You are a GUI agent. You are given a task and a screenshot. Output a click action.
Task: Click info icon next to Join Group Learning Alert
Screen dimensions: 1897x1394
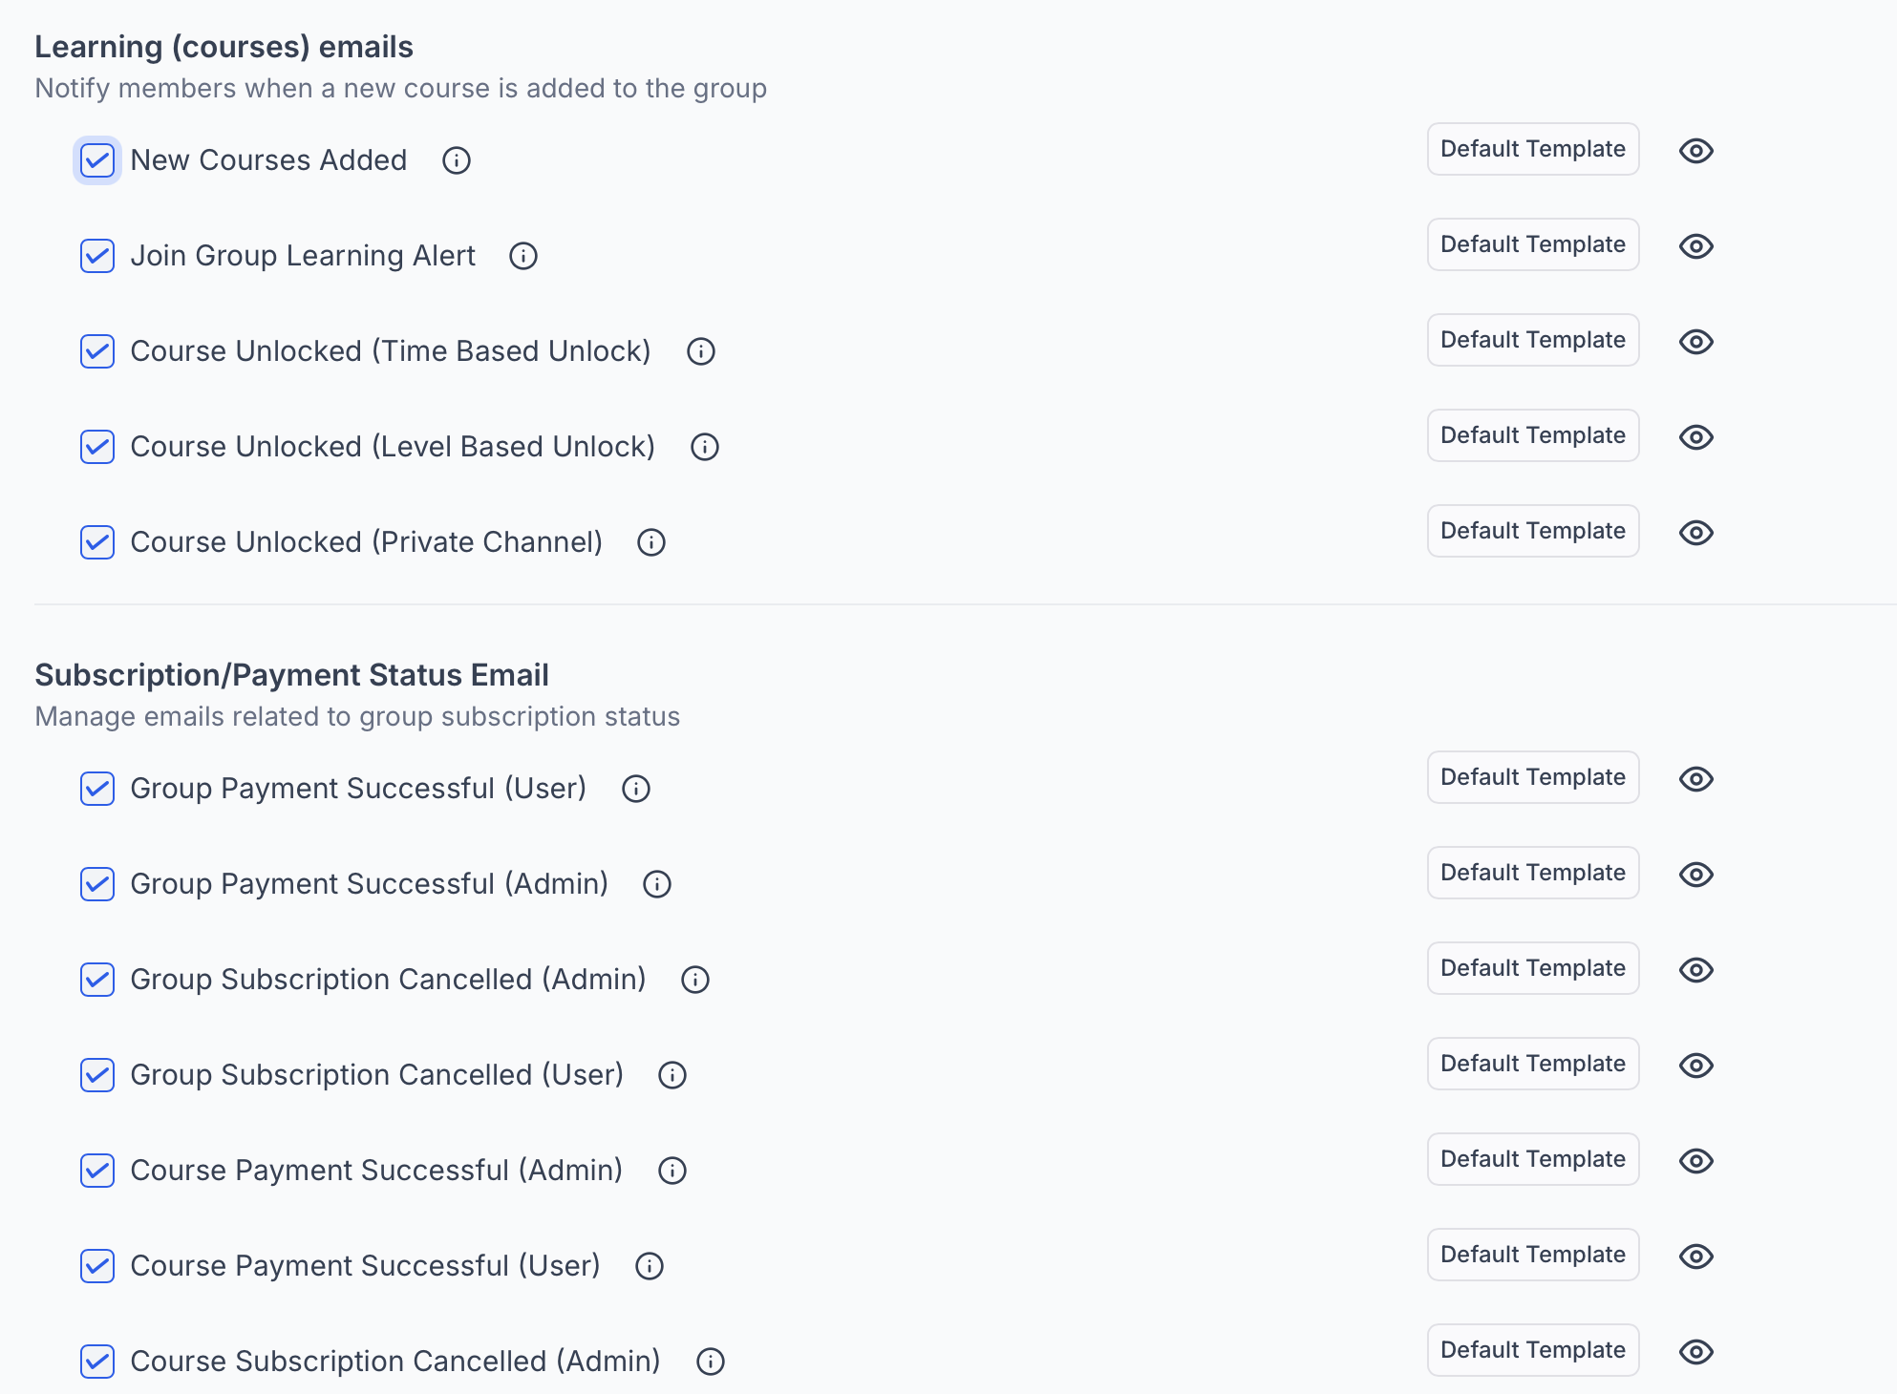click(x=523, y=256)
